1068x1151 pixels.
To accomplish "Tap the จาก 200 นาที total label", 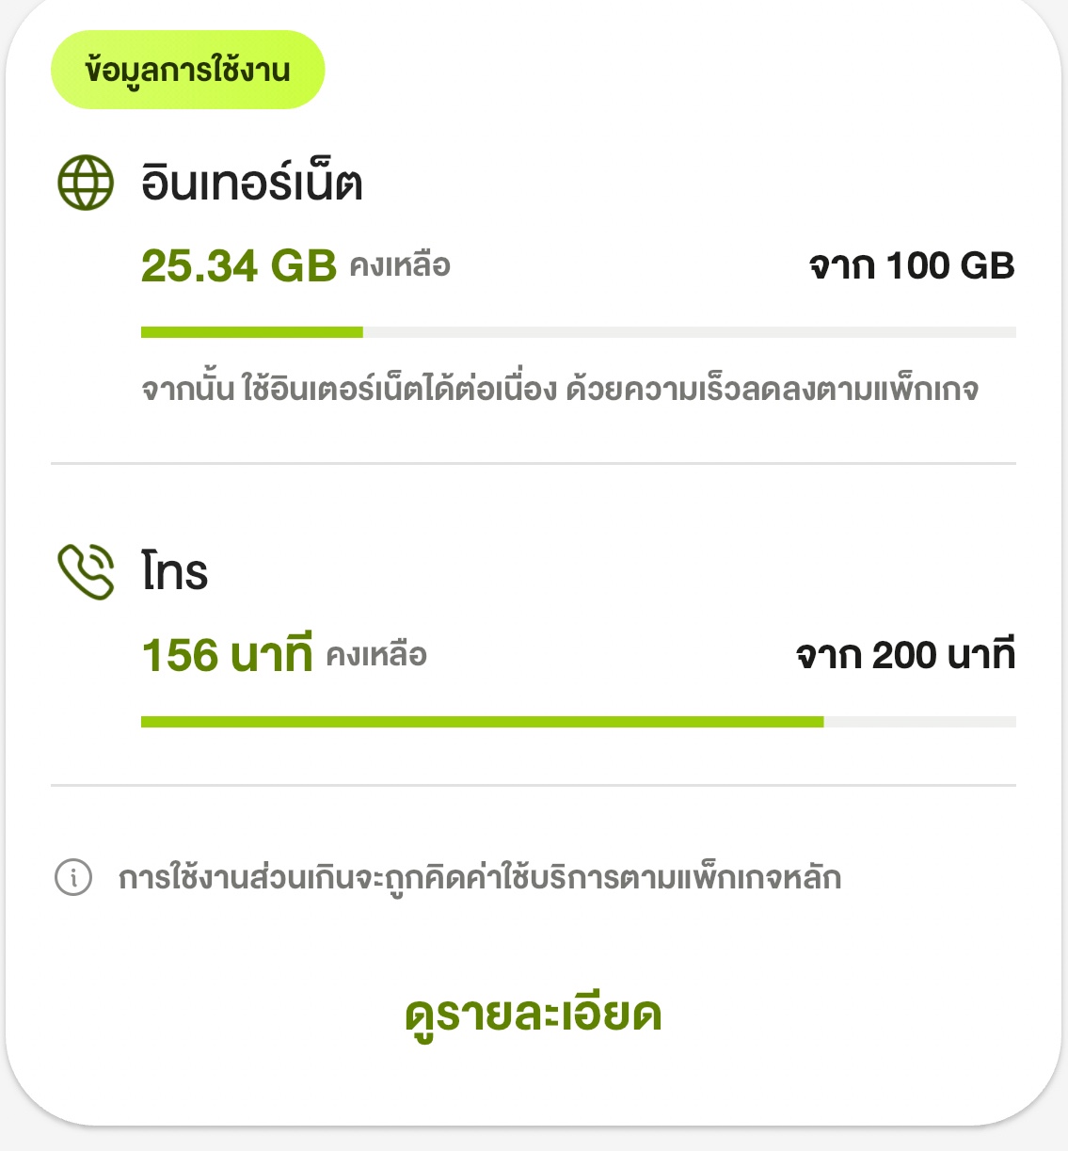I will click(x=905, y=655).
